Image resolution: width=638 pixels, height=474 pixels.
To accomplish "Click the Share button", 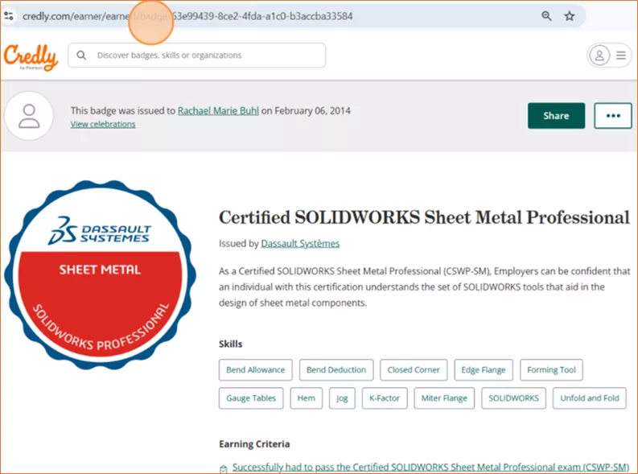I will [x=556, y=116].
